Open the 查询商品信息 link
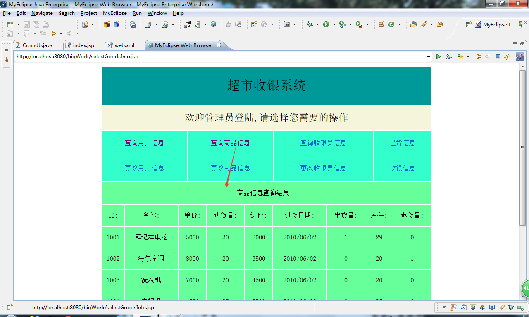This screenshot has width=529, height=317. pyautogui.click(x=231, y=143)
